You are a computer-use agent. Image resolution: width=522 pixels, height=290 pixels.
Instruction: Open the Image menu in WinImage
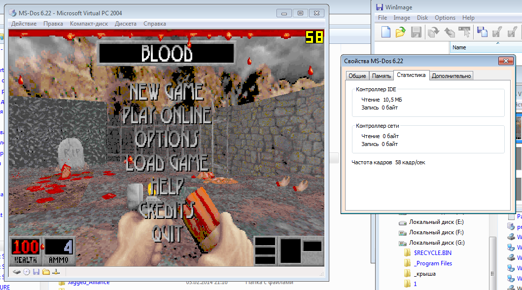tap(402, 18)
